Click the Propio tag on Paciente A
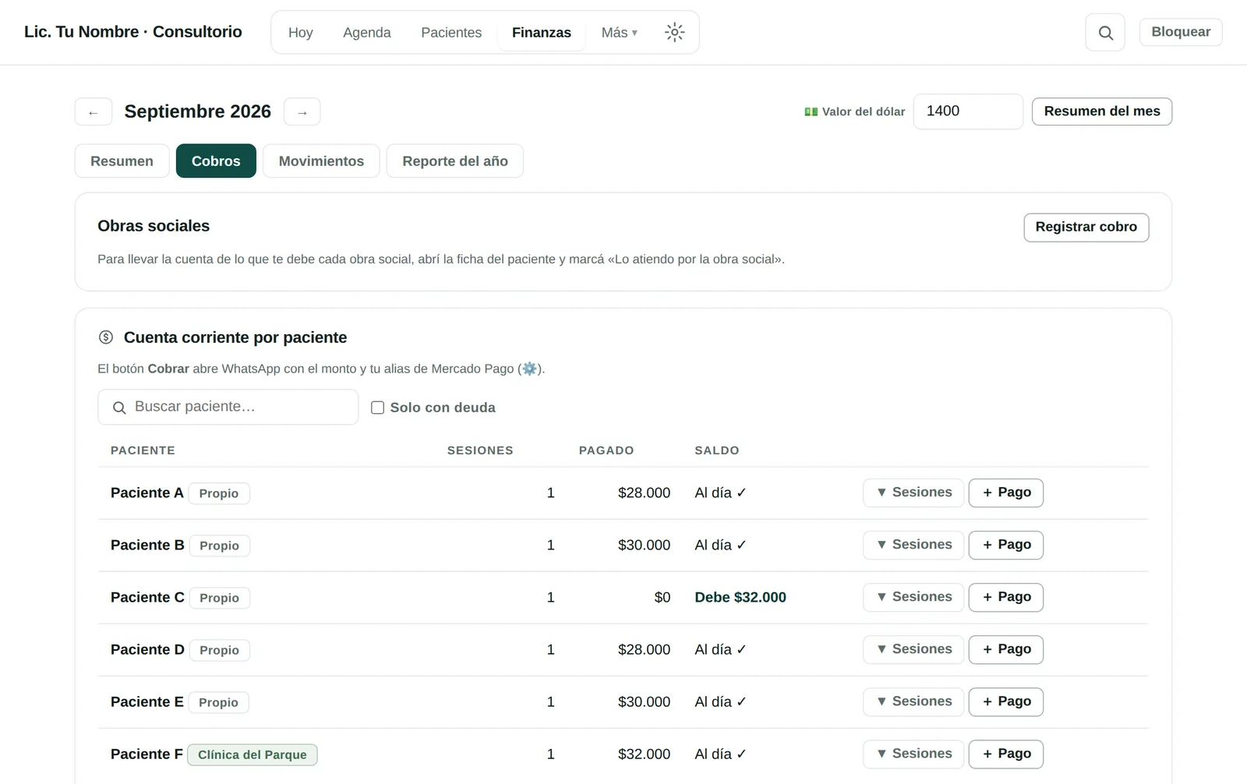 [x=219, y=493]
